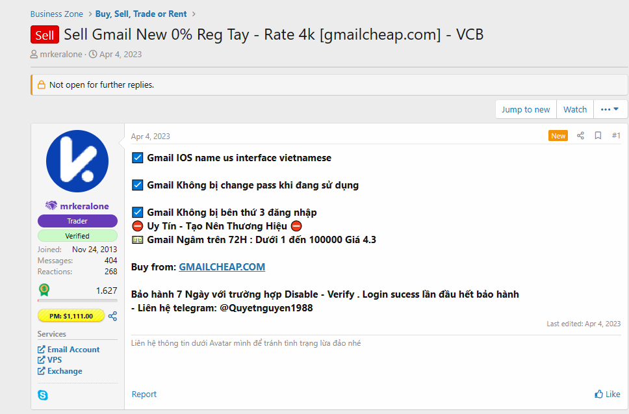629x414 pixels.
Task: Click the PM: $1,111.00 yellow button
Action: [x=71, y=316]
